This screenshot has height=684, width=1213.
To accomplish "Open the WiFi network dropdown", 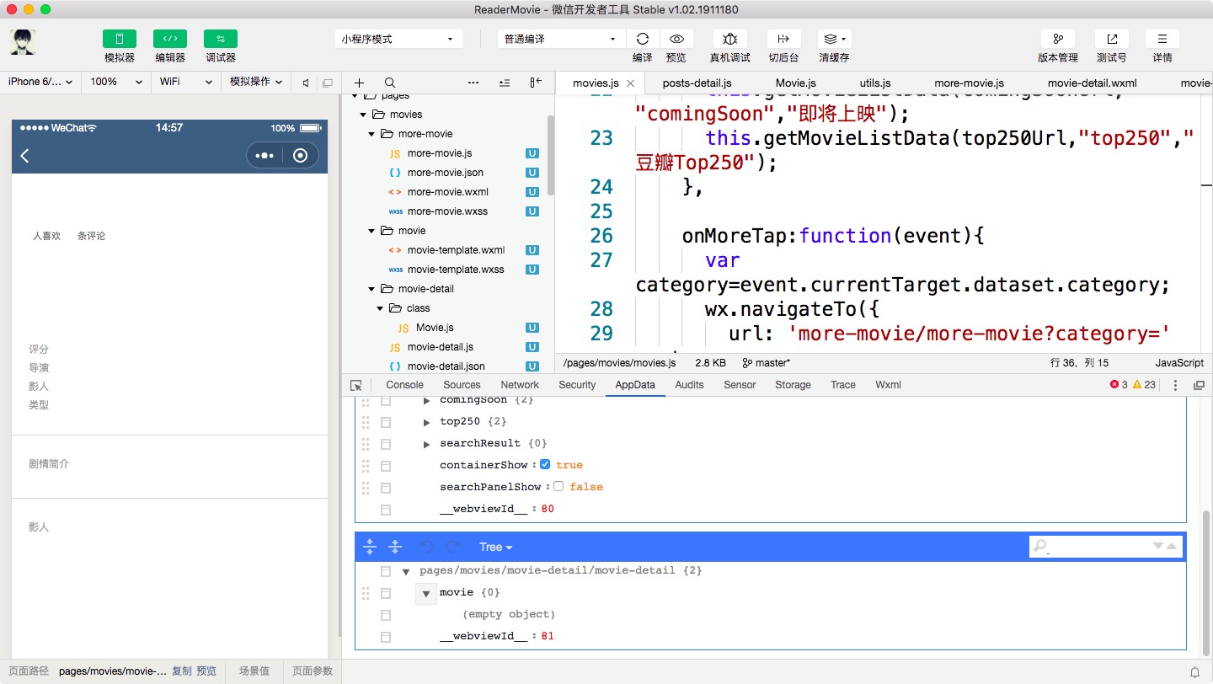I will 186,82.
